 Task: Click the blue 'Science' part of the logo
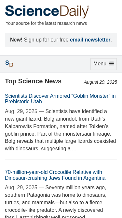coord(32,11)
